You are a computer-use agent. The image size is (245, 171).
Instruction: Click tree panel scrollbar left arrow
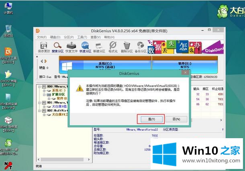click(x=39, y=159)
